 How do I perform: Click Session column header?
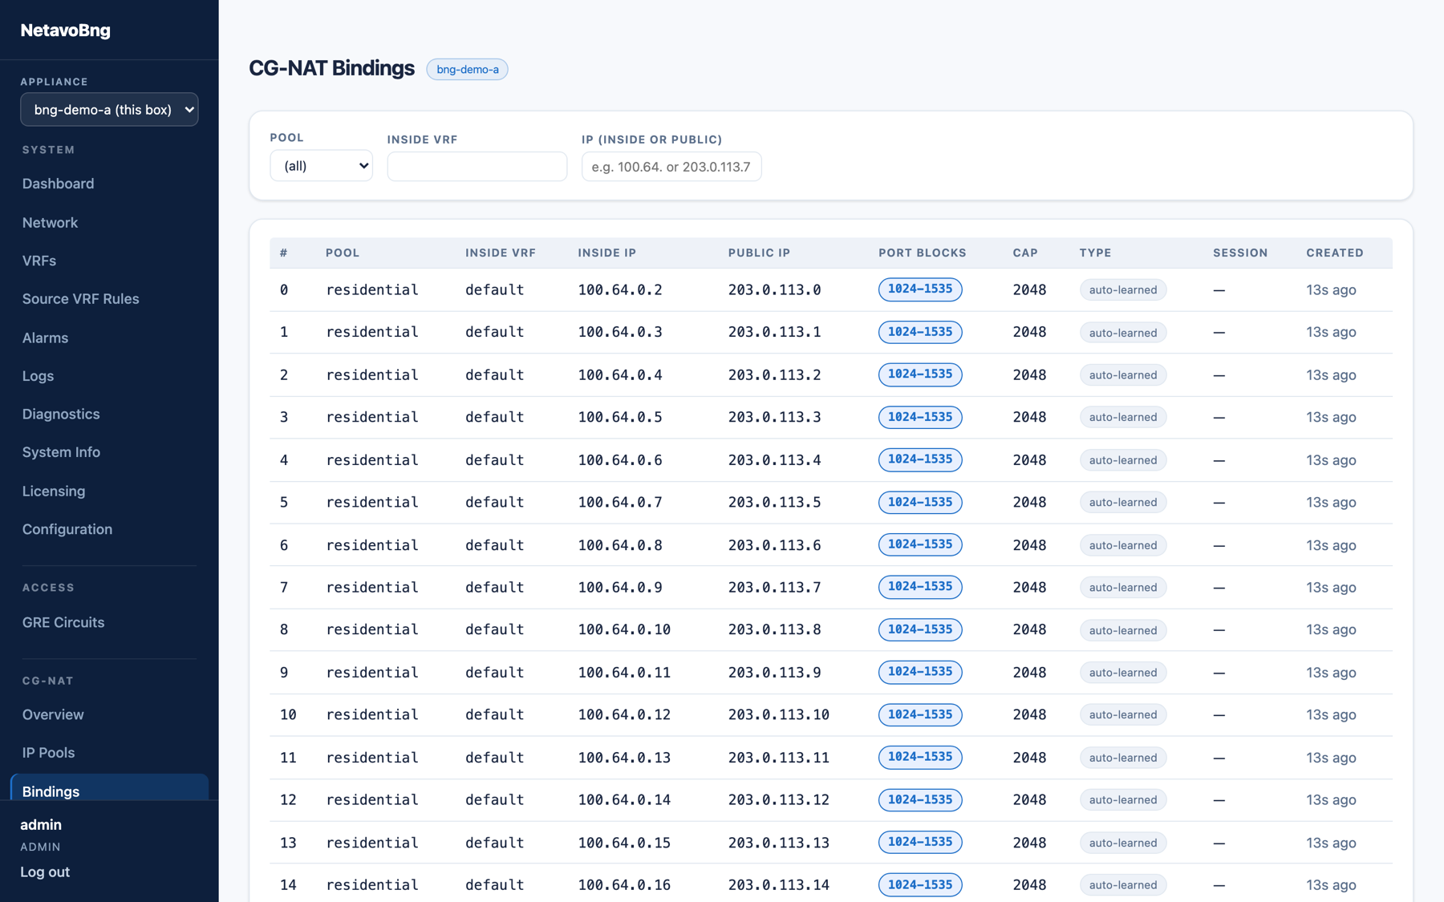[x=1240, y=253]
